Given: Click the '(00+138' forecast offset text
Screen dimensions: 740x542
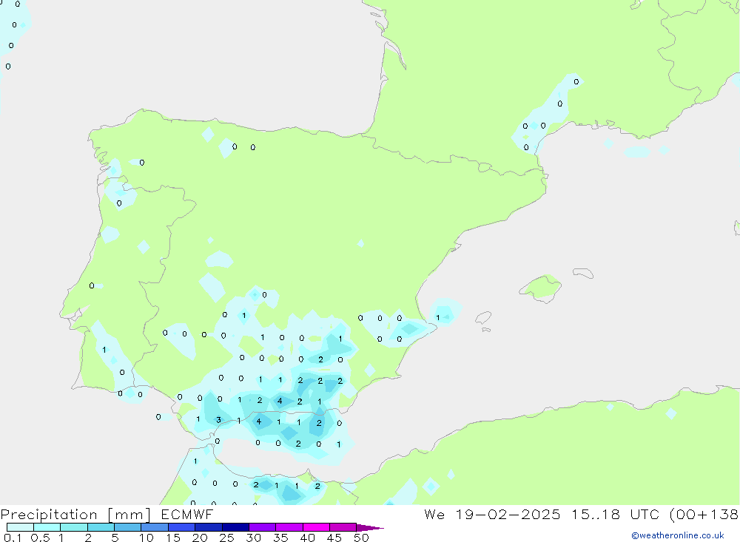Looking at the screenshot, I should point(704,514).
